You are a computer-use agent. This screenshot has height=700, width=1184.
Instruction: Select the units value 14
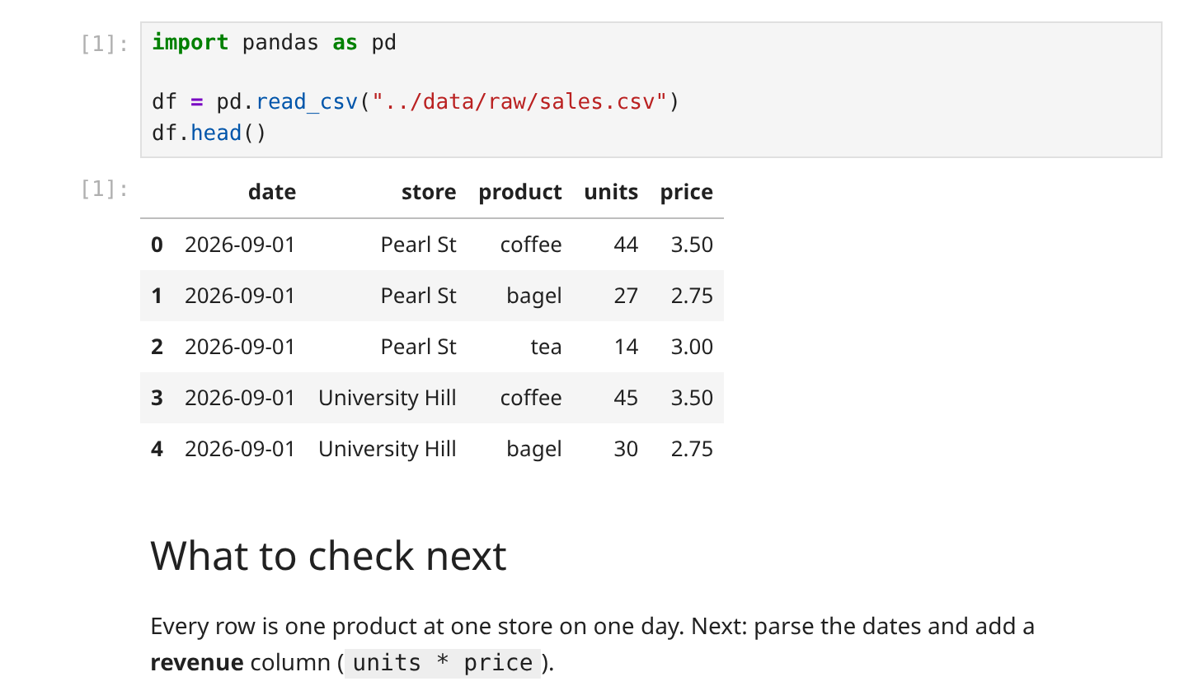[626, 347]
